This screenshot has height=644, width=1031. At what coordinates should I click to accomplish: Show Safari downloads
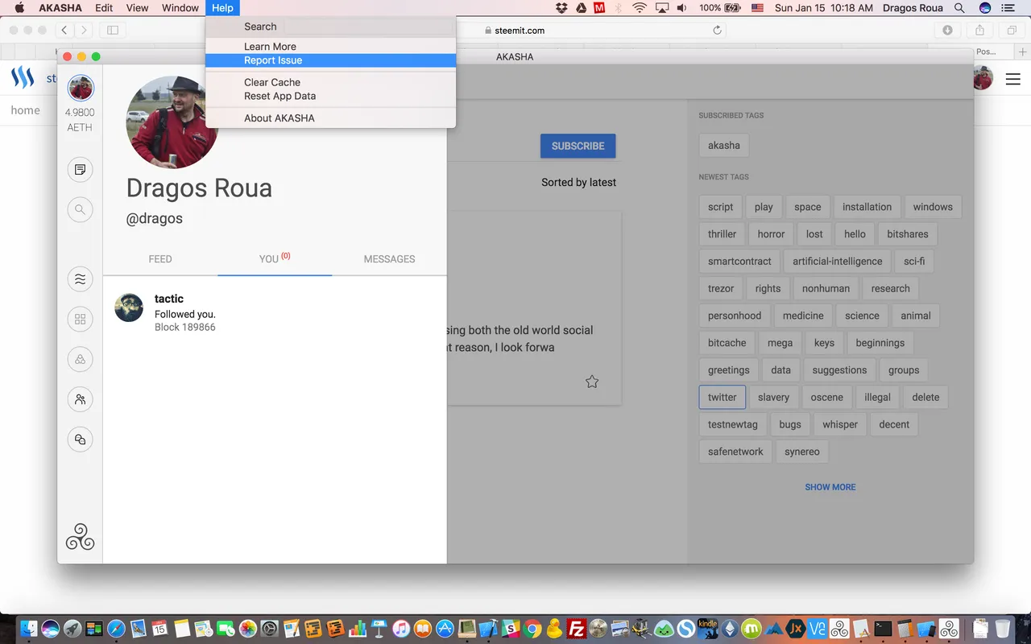coord(948,31)
